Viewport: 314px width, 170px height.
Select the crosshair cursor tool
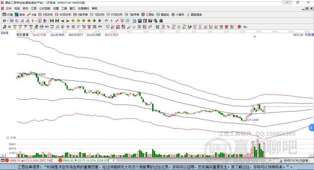click(x=112, y=21)
